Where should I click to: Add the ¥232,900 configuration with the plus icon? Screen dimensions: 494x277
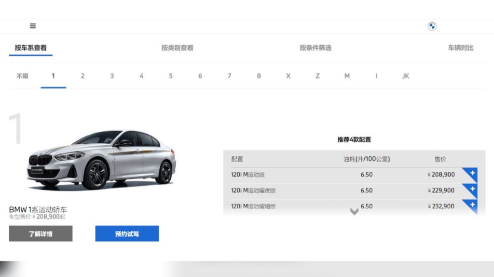472,206
